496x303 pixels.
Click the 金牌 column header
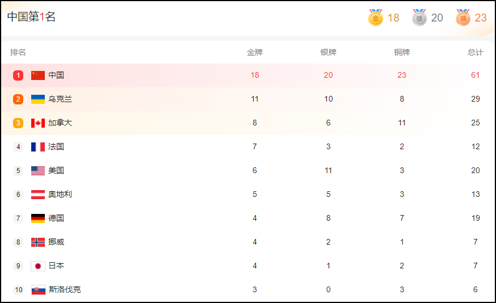coord(255,52)
